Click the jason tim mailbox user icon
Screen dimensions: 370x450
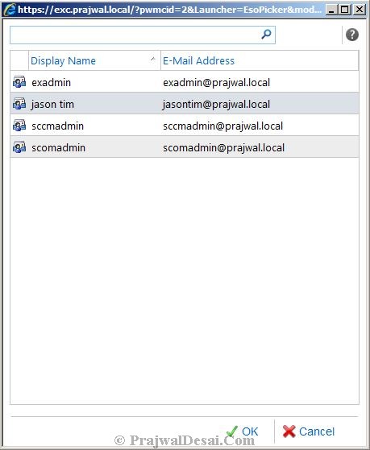coord(19,104)
